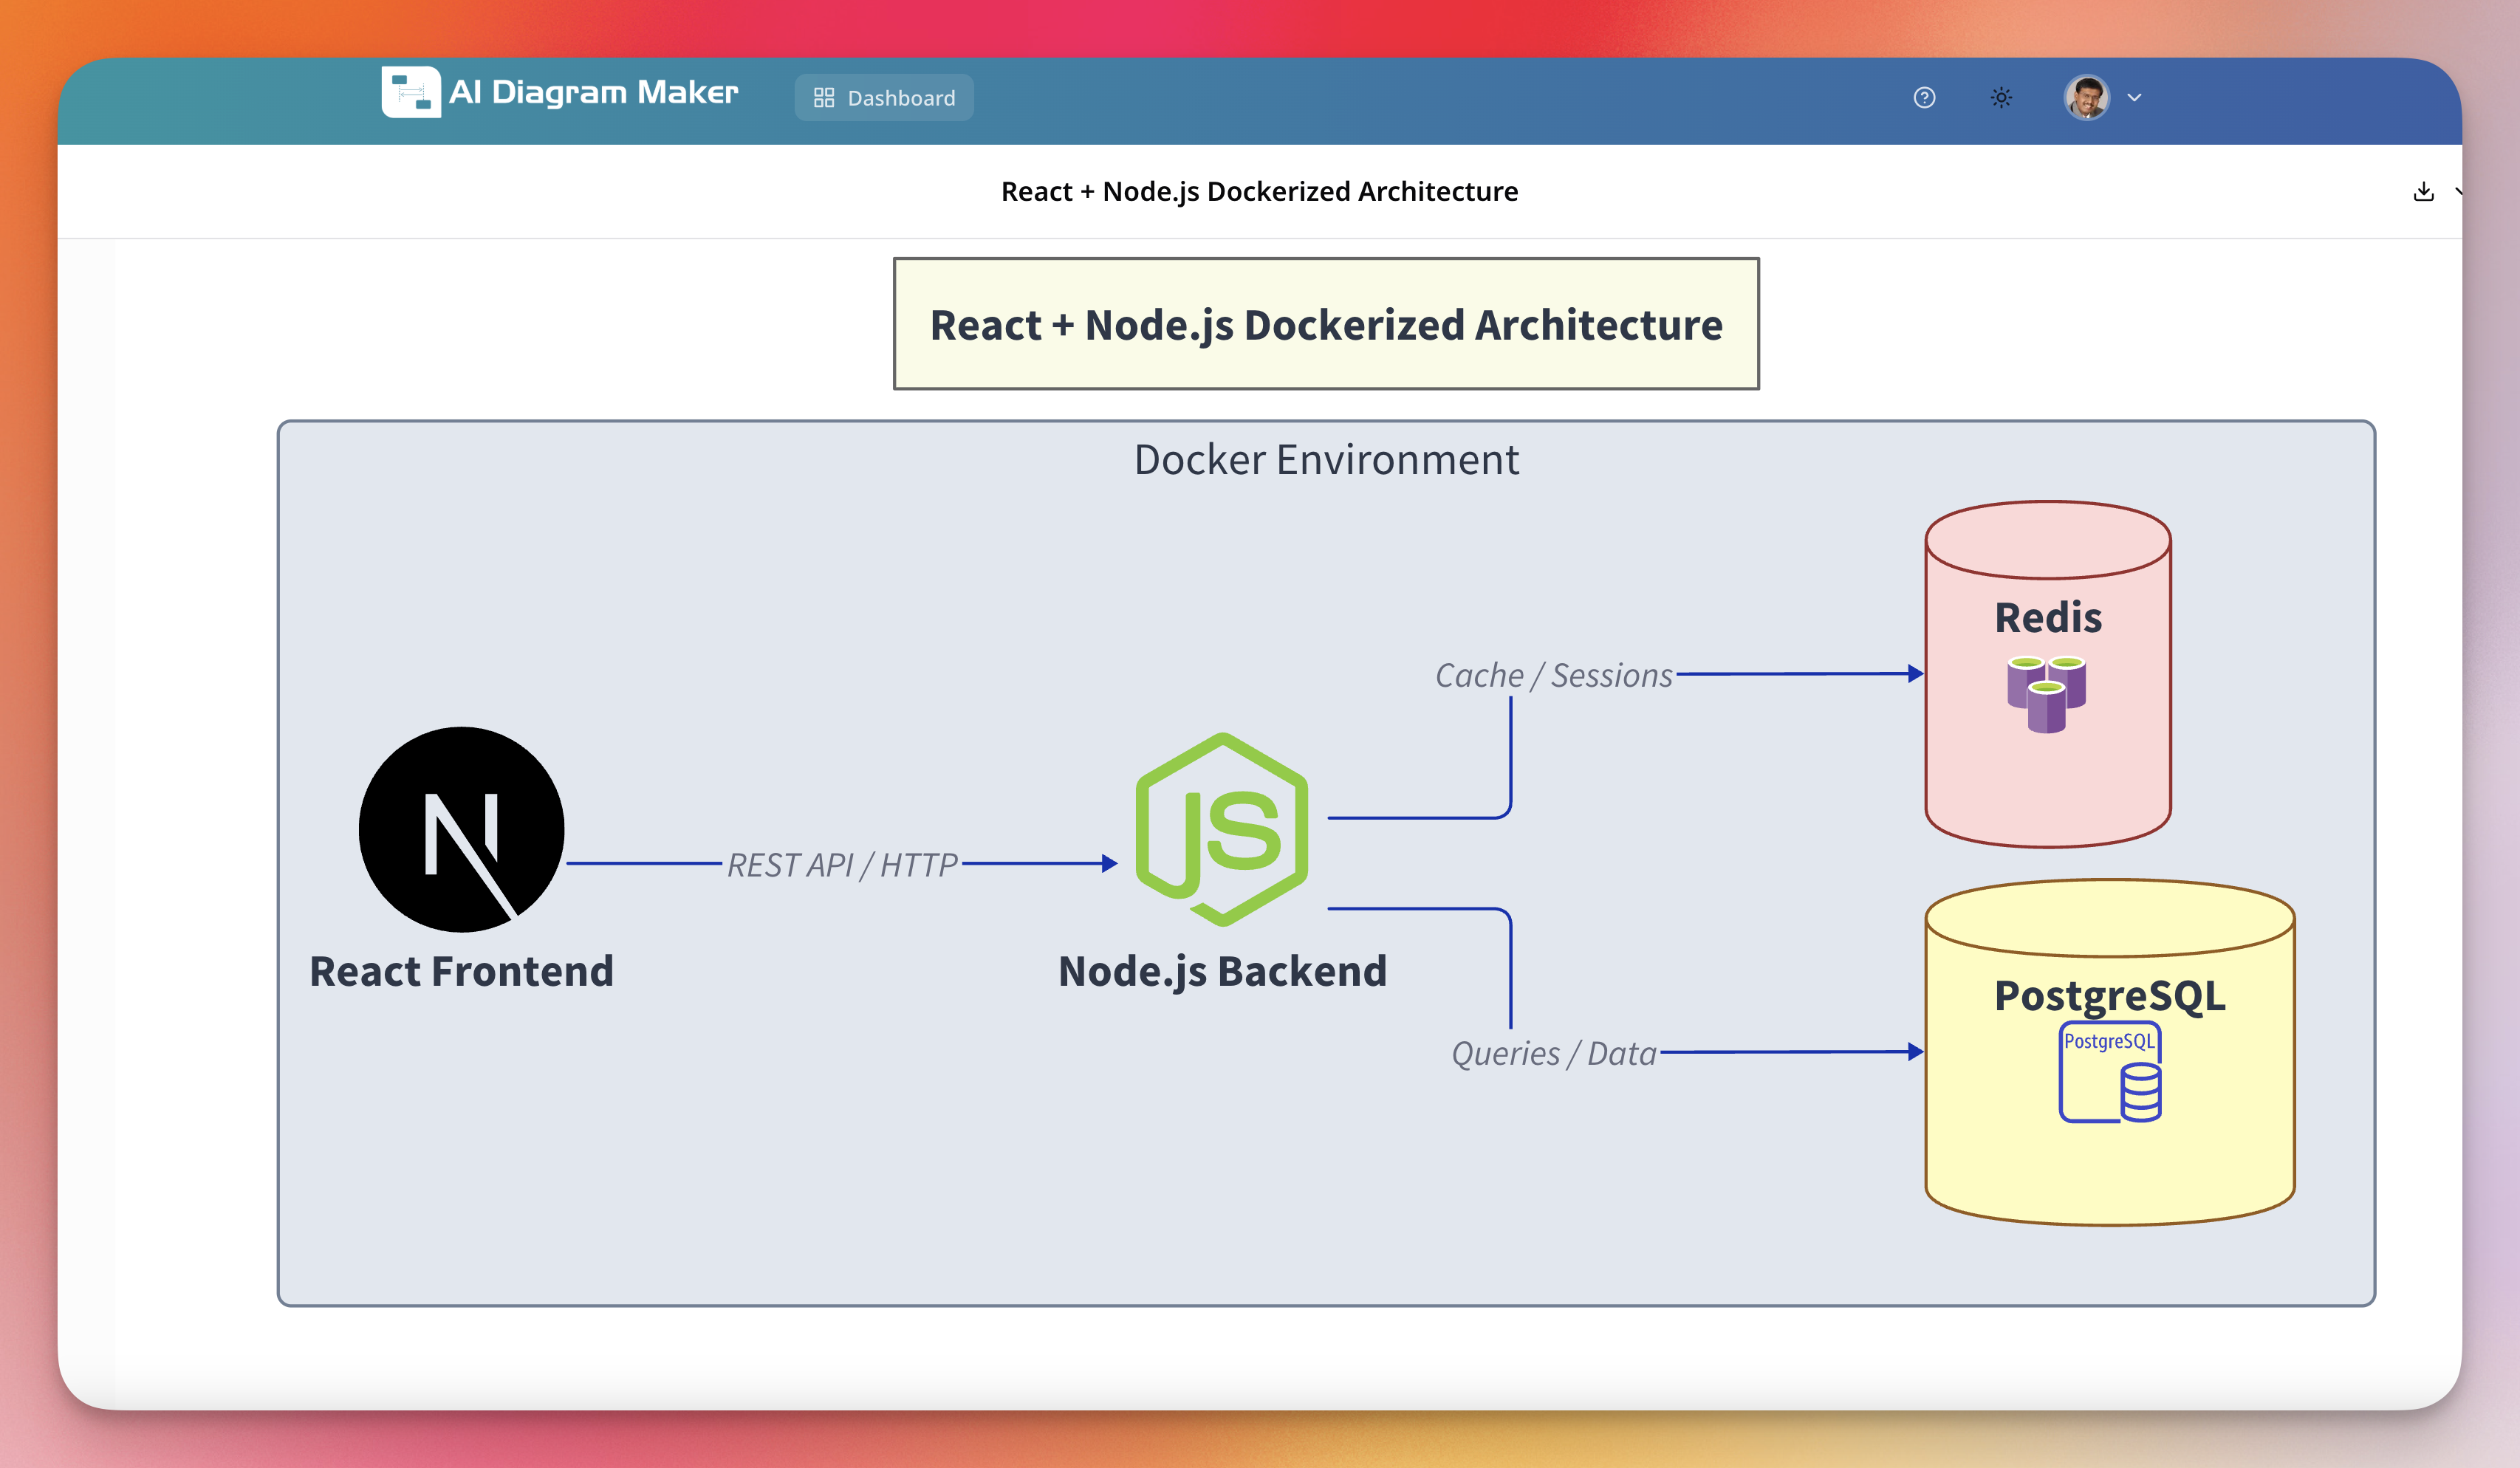Click the Redis database stack icon
Viewport: 2520px width, 1468px height.
pos(2044,692)
